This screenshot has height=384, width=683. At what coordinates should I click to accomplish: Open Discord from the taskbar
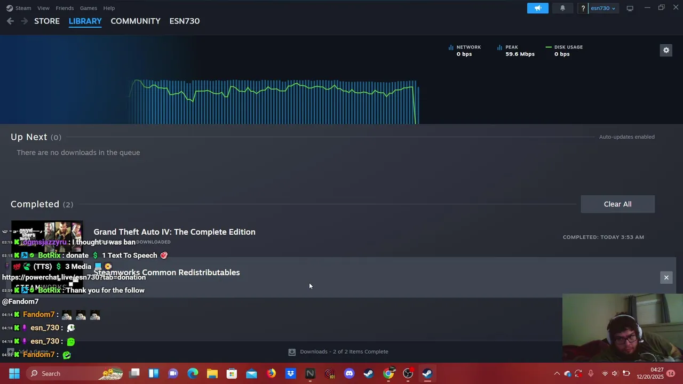click(349, 373)
